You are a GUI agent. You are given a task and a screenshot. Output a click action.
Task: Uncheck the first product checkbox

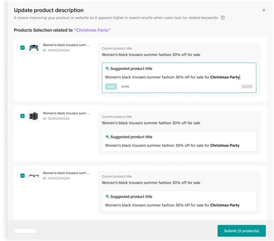(x=23, y=47)
